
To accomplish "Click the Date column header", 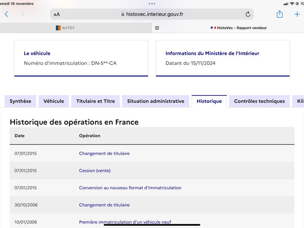I will pos(20,136).
